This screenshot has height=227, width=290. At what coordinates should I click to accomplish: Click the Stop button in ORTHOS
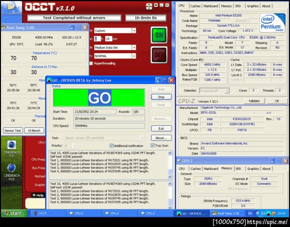click(x=161, y=97)
